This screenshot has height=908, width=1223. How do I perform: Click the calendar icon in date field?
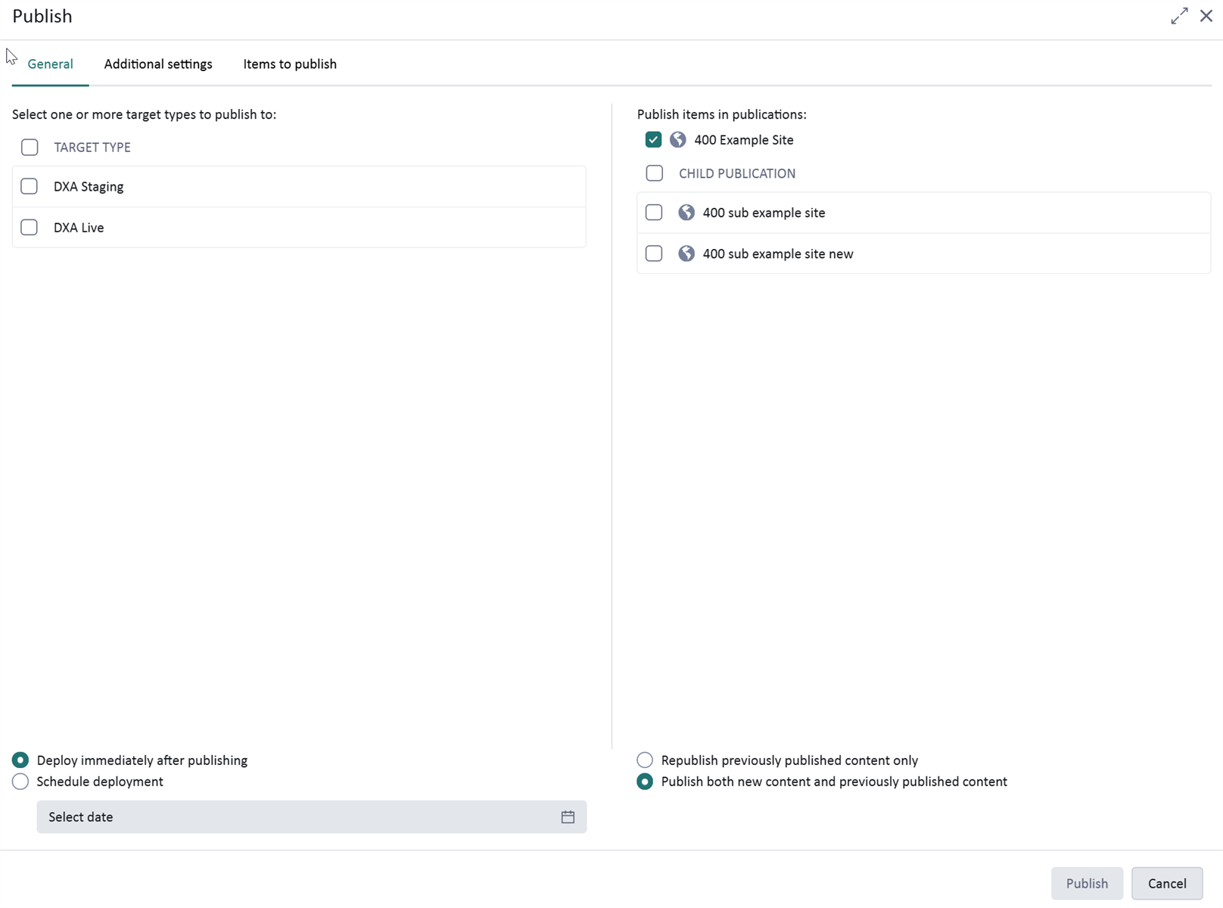click(568, 817)
